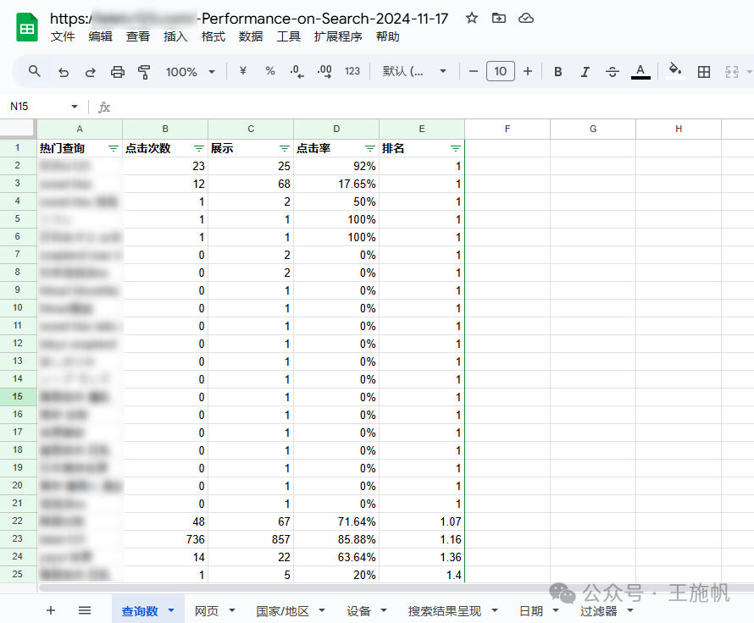The height and width of the screenshot is (623, 754).
Task: Add a new sheet
Action: pyautogui.click(x=51, y=610)
